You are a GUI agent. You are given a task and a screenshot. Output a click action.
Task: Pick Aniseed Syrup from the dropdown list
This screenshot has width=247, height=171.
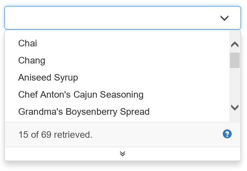tap(48, 77)
